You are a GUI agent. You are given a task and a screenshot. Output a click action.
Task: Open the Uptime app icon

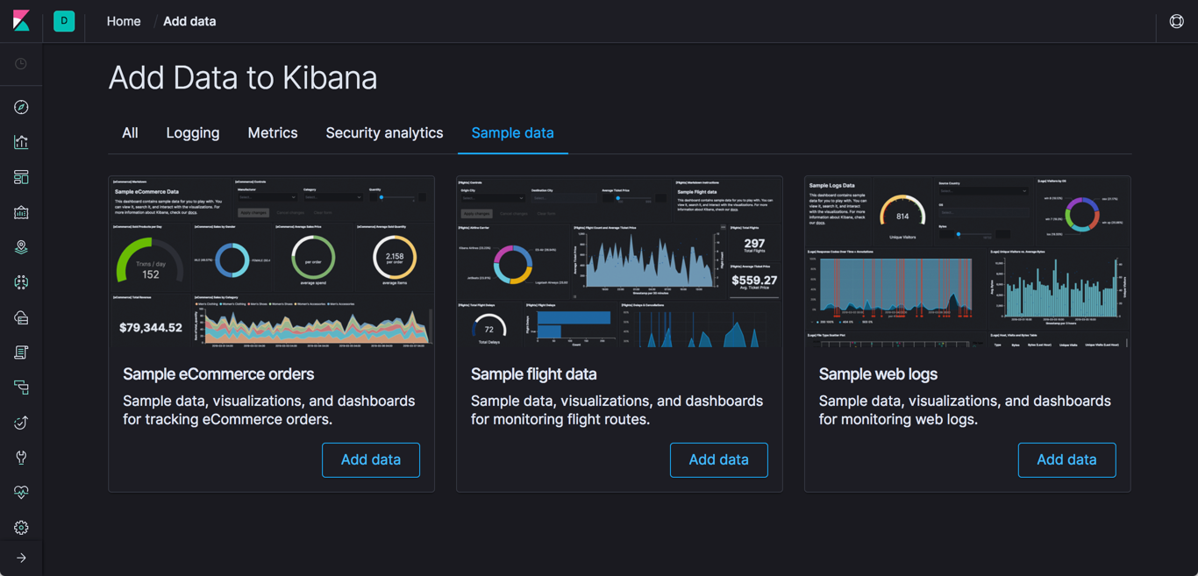click(21, 422)
